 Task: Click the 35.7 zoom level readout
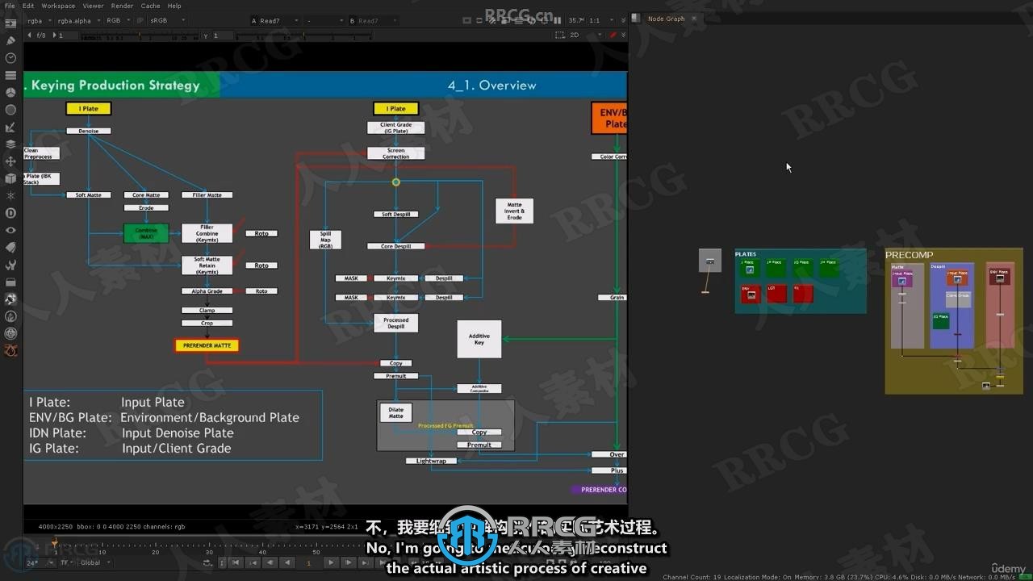(x=575, y=20)
